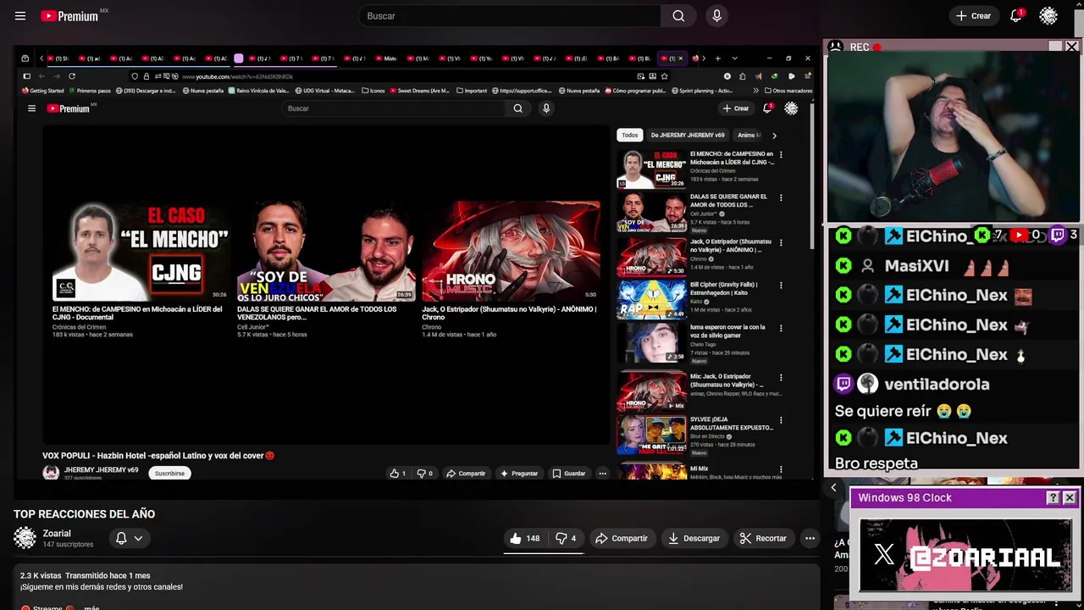Screen dimensions: 1084x610
Task: Click the Descargar button
Action: pyautogui.click(x=694, y=538)
